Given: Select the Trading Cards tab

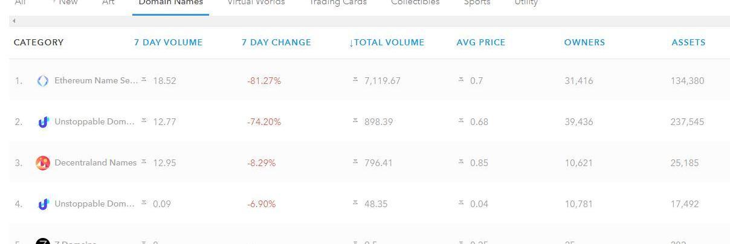Looking at the screenshot, I should (338, 3).
